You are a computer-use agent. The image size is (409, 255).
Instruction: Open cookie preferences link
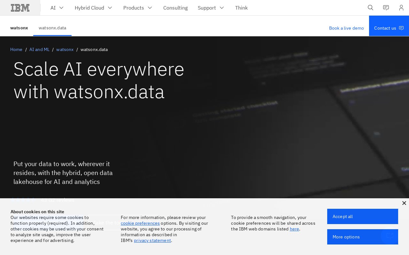[x=140, y=223]
